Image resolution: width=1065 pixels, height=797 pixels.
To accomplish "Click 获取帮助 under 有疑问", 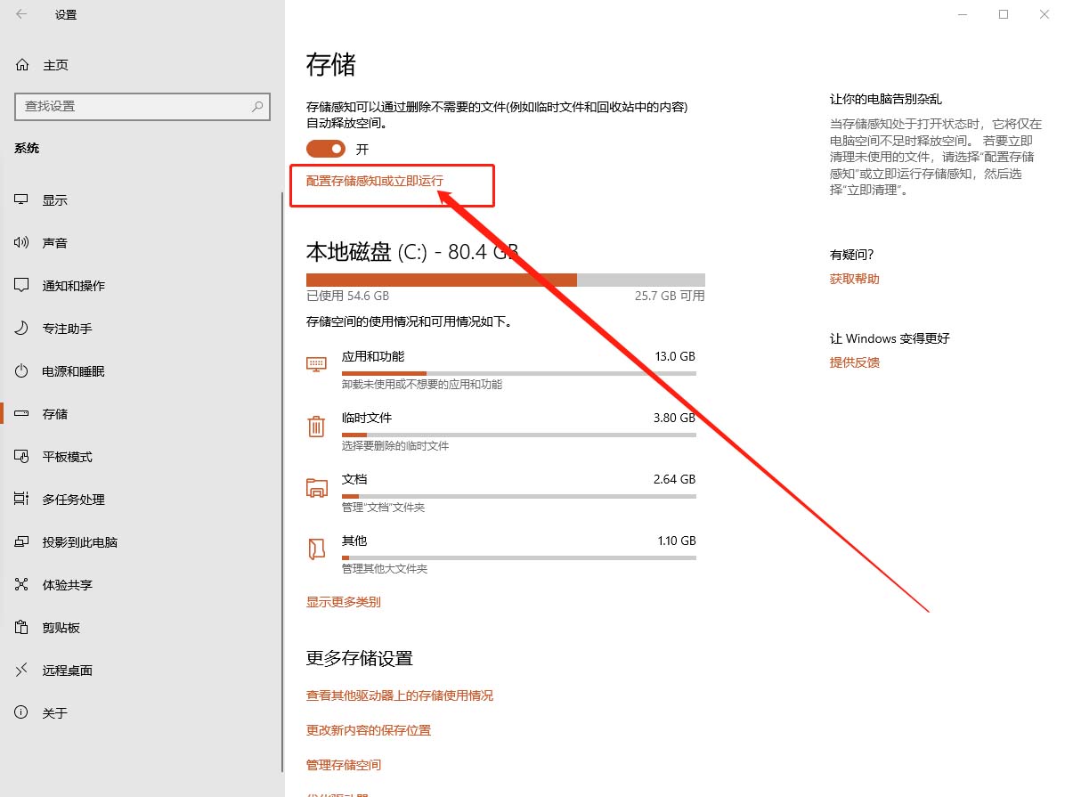I will (x=853, y=278).
